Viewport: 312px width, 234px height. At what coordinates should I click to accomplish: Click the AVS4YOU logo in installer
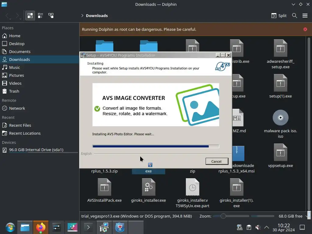pyautogui.click(x=222, y=67)
